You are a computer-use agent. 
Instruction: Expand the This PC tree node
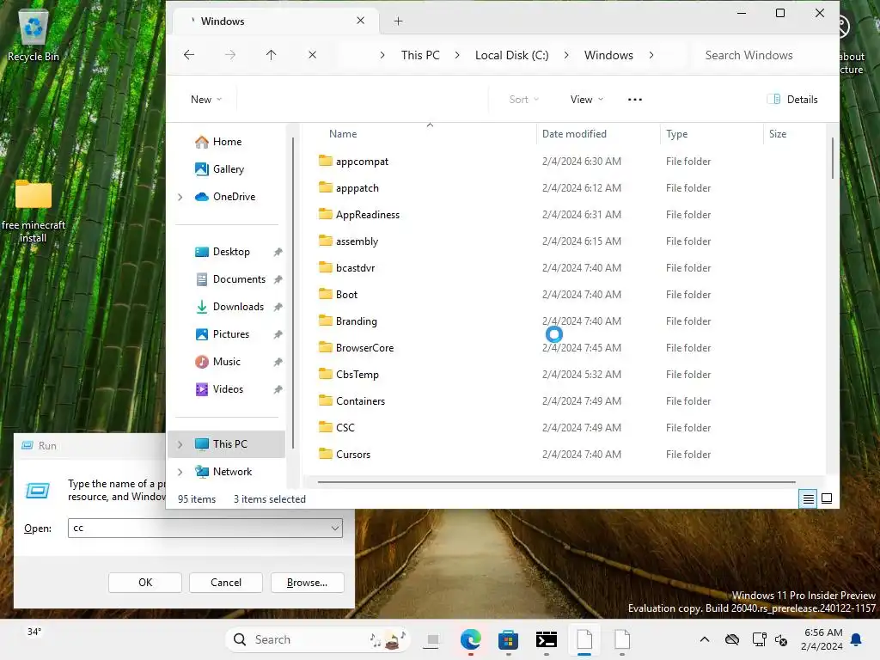(180, 444)
